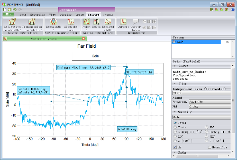
Task: Select the Ludwig III (Co) radio button
Action: click(x=175, y=132)
